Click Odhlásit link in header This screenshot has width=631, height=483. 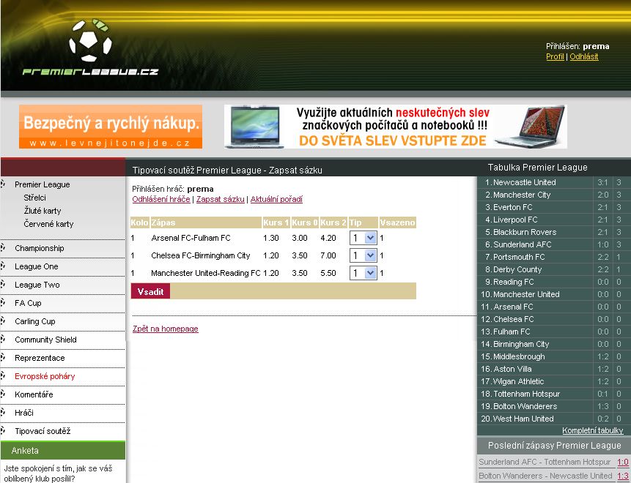pos(584,56)
